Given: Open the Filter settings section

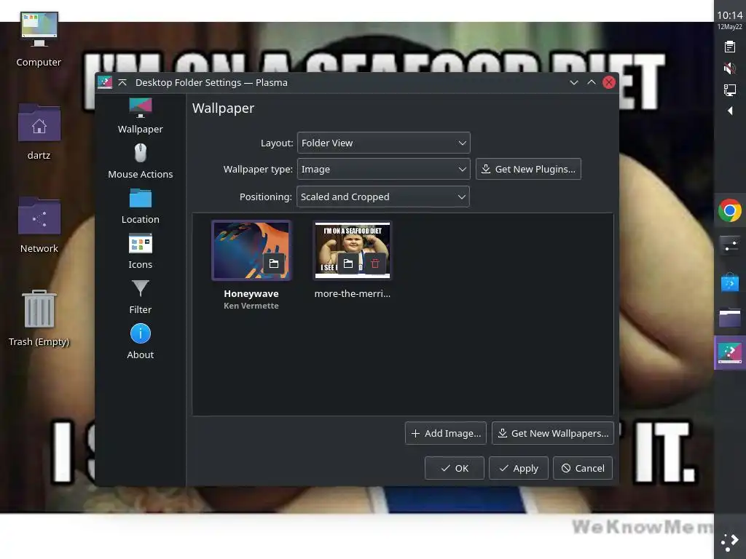Looking at the screenshot, I should 140,296.
